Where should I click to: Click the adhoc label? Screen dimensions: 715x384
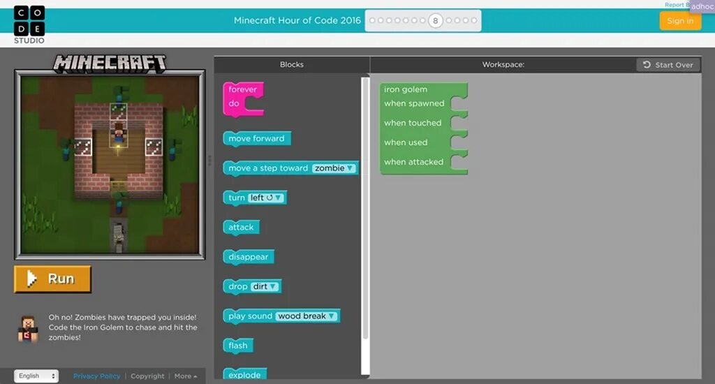(702, 6)
